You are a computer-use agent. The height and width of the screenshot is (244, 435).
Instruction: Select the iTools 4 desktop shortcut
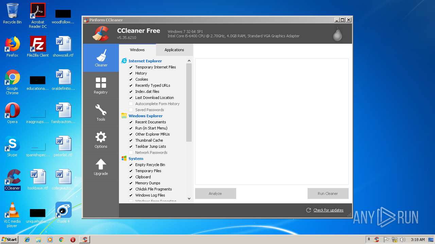tap(63, 213)
